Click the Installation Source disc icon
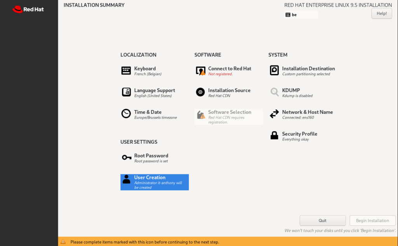This screenshot has height=246, width=398. 200,92
